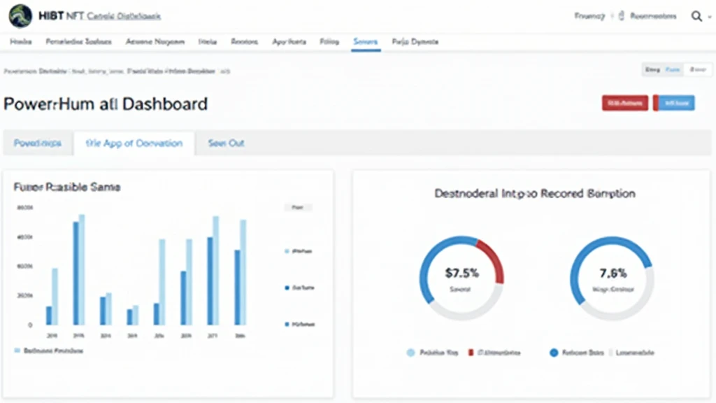Click the HIBT globe logo icon
The width and height of the screenshot is (716, 403).
click(x=21, y=15)
